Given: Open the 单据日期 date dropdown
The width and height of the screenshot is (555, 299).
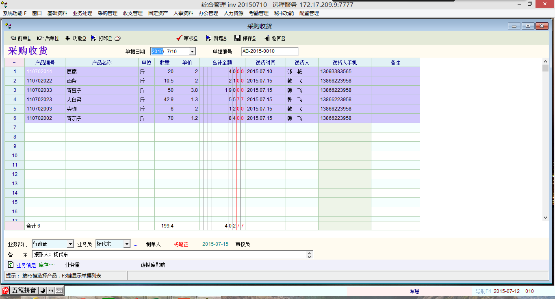Looking at the screenshot, I should (x=192, y=52).
